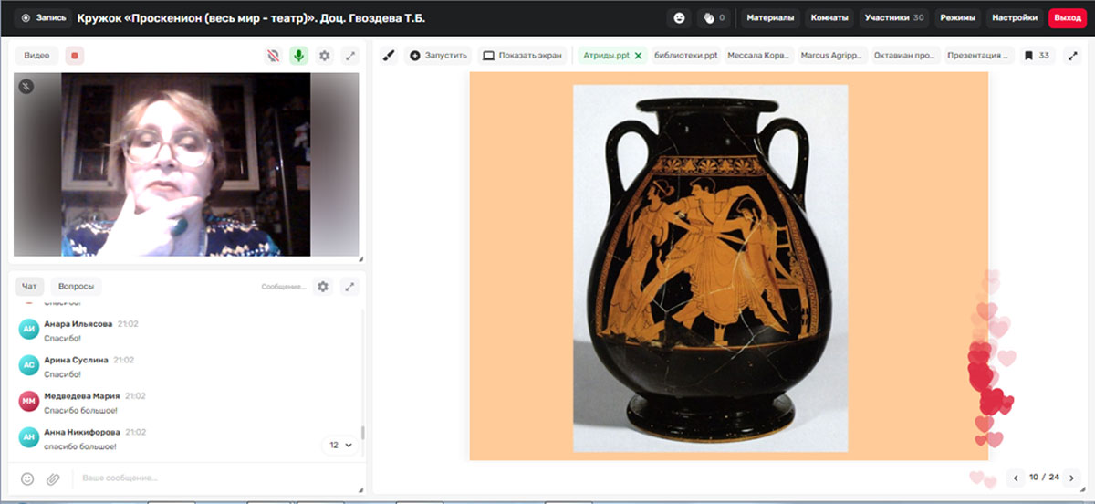Click Анна Никифорова's message спасибо большое!
Screen dimensions: 1095x504
(80, 446)
